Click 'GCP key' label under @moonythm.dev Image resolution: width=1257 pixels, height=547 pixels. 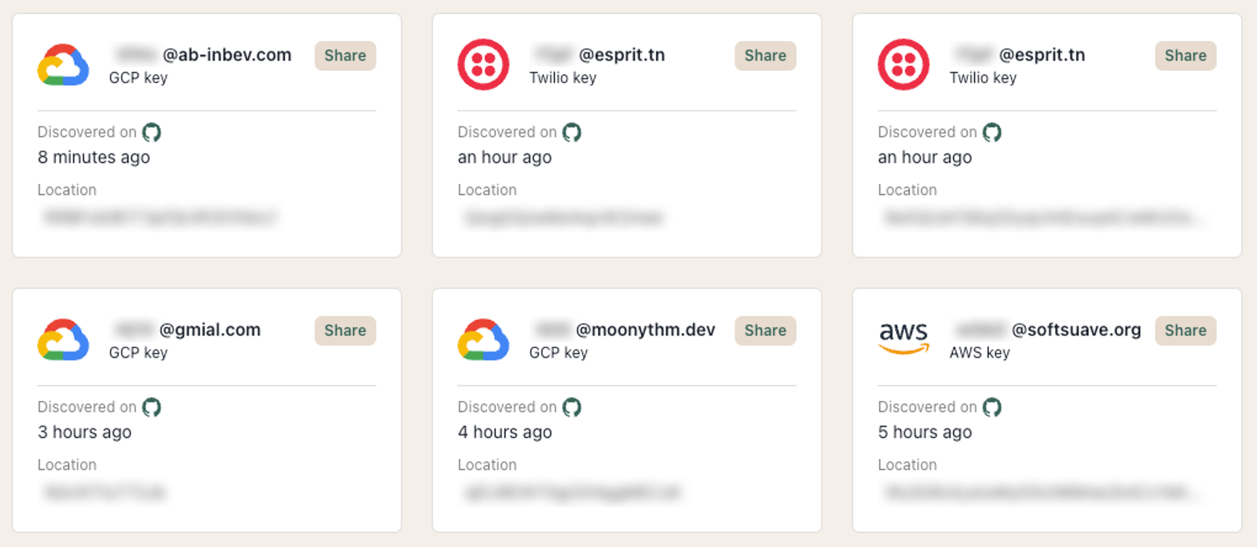pos(559,353)
